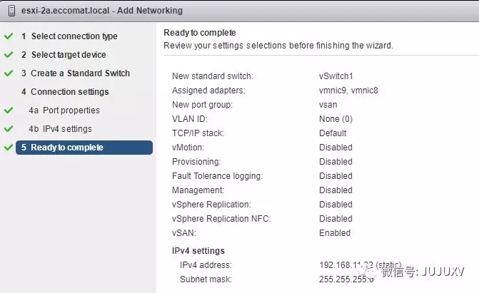Click the assigned adapters value vmnic9, vmnic8

tap(348, 91)
